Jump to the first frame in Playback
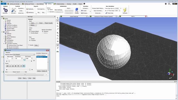Viewport: 178px width, 100px height. [7, 66]
